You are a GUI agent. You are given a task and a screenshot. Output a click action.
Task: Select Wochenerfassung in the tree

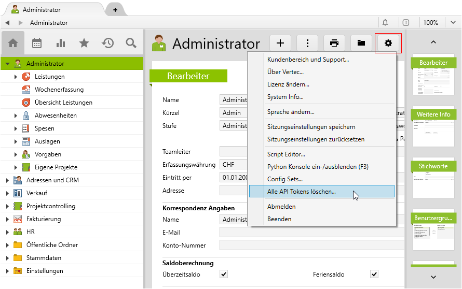59,90
